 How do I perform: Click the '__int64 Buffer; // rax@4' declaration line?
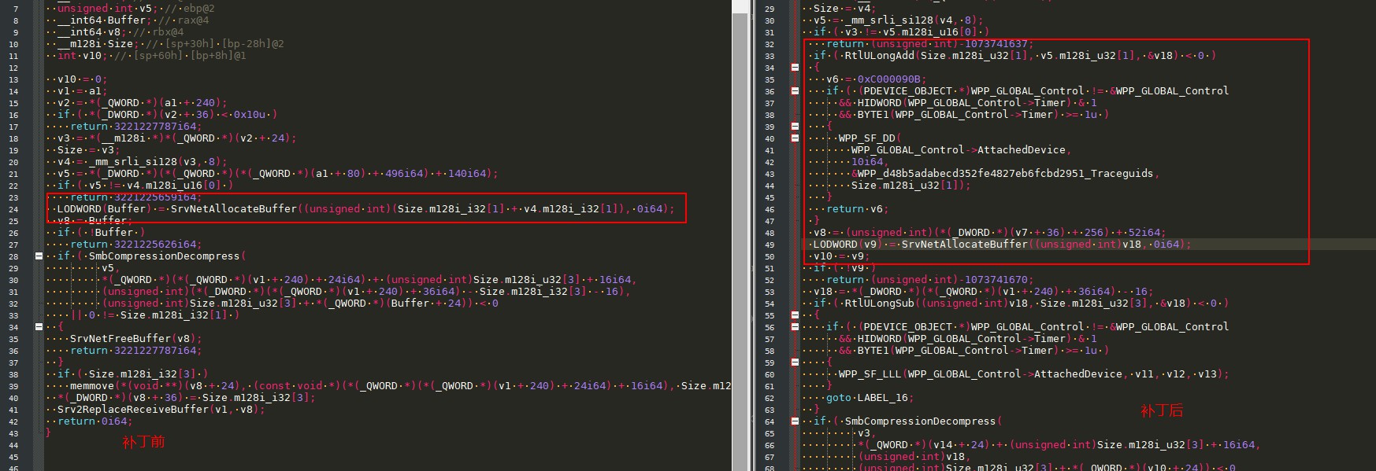pyautogui.click(x=133, y=20)
